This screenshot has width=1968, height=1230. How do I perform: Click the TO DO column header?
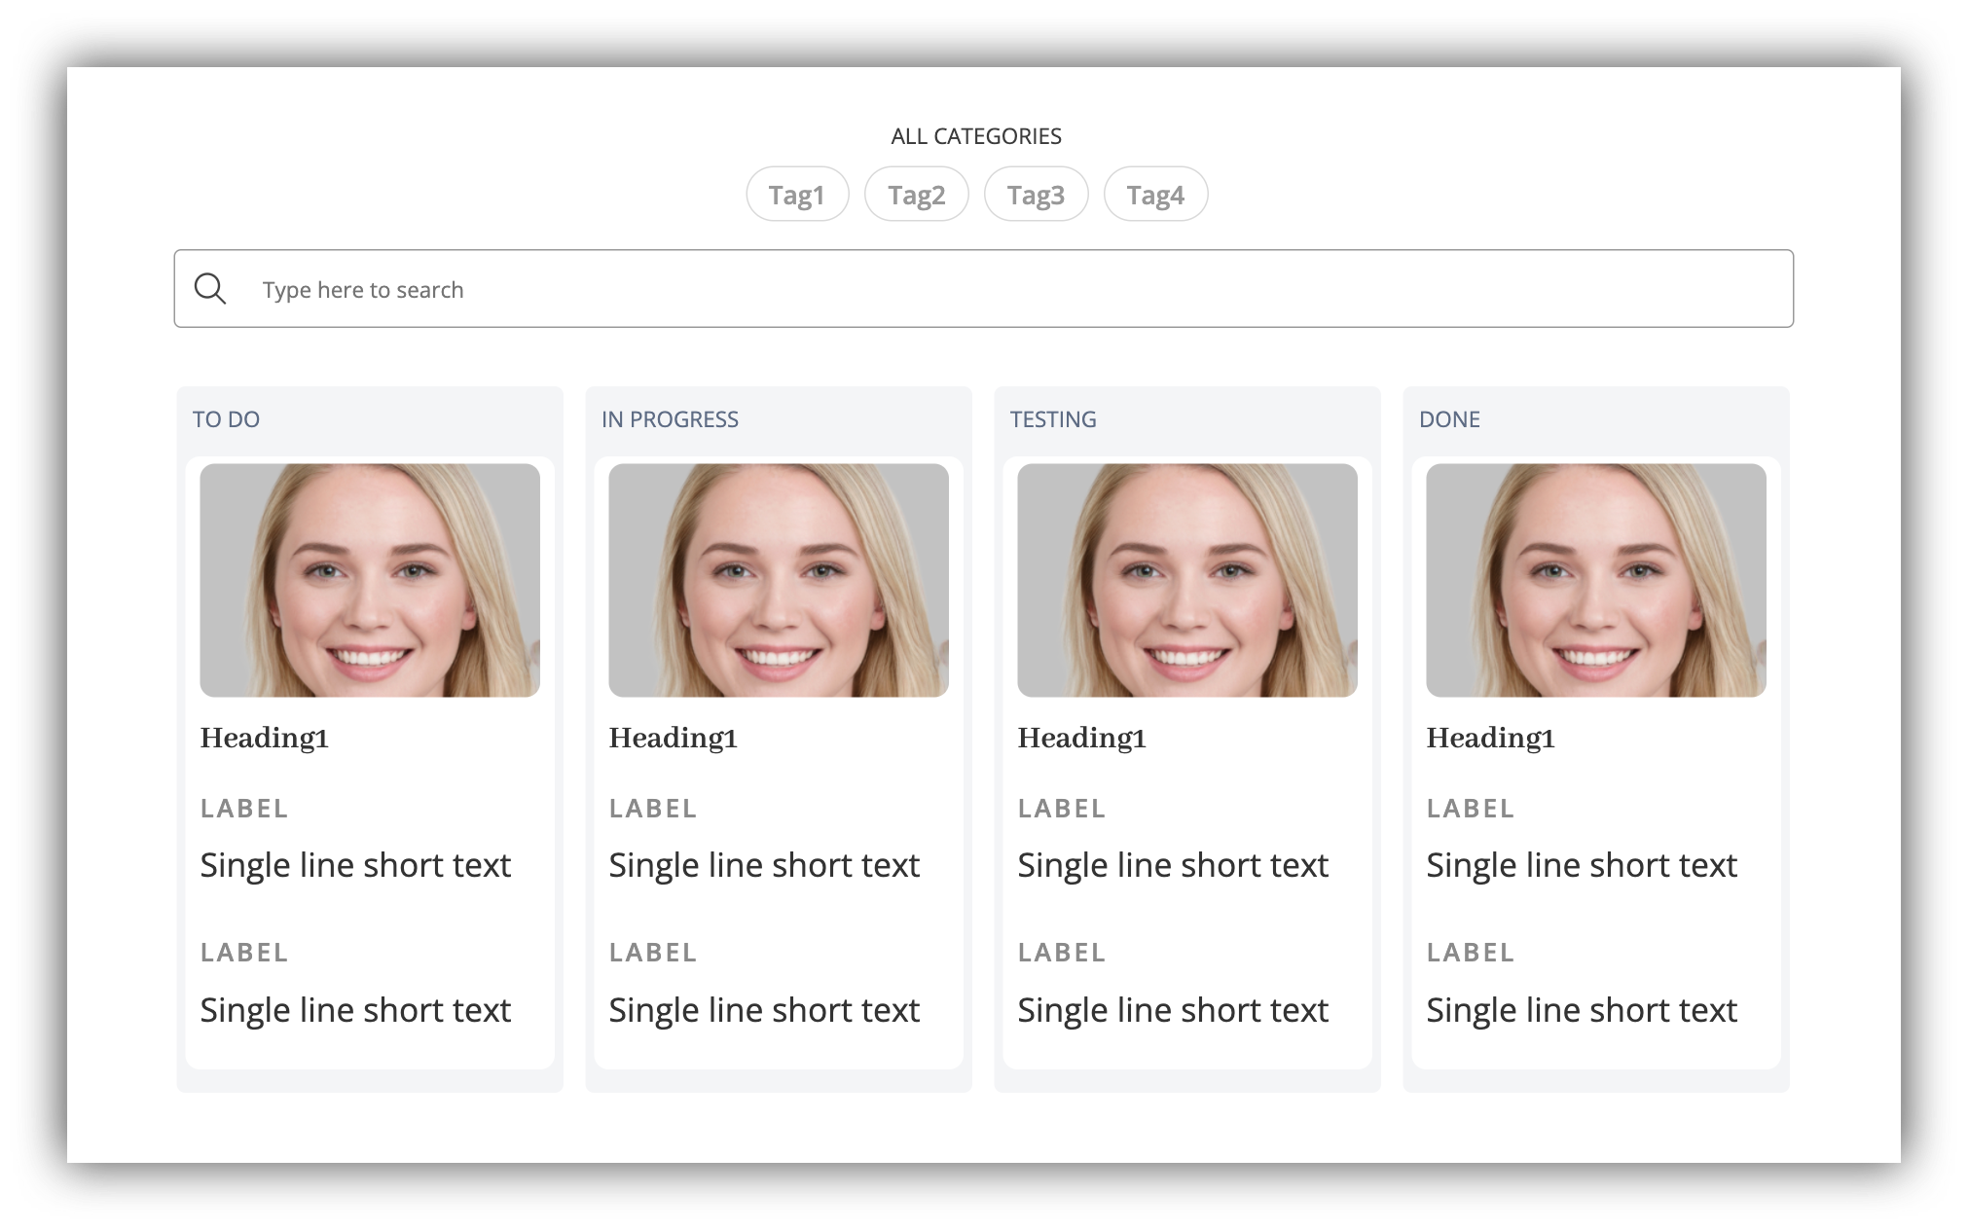tap(226, 419)
